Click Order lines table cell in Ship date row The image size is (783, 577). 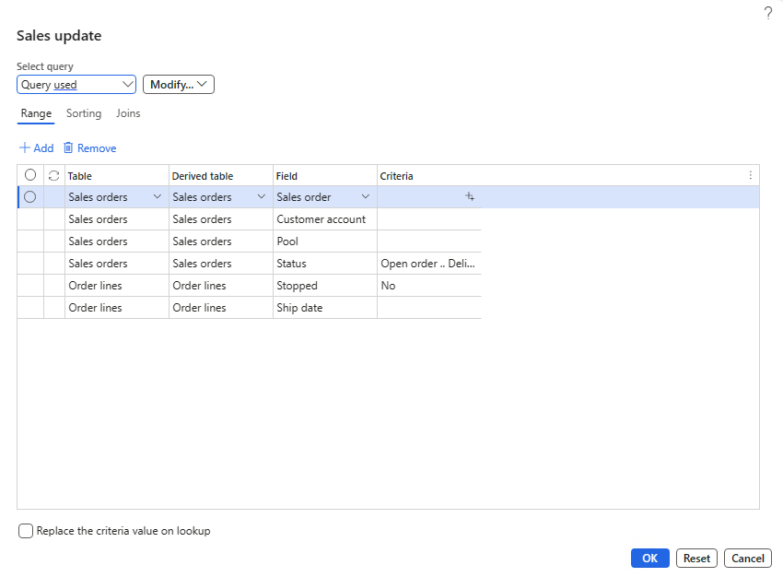(x=117, y=307)
